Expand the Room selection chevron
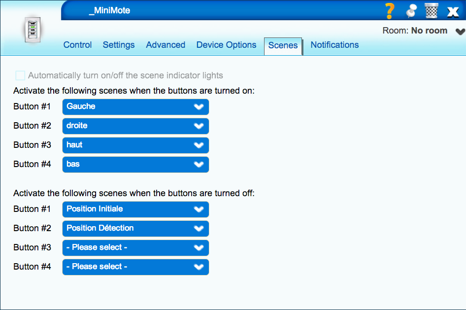 (460, 32)
